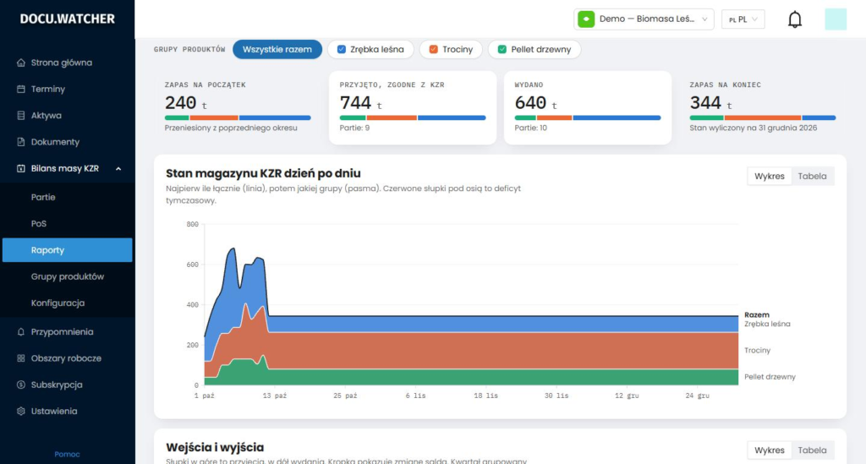Open Obszary robocze in the sidebar
Screen dimensions: 866x464
[x=68, y=358]
